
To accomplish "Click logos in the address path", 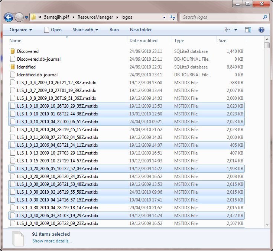I will [x=127, y=17].
